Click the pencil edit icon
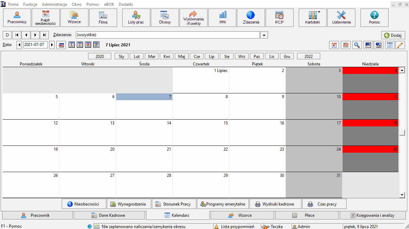The width and height of the screenshot is (409, 229). 399,45
